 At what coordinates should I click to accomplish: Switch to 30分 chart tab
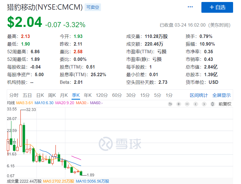(x=131, y=95)
